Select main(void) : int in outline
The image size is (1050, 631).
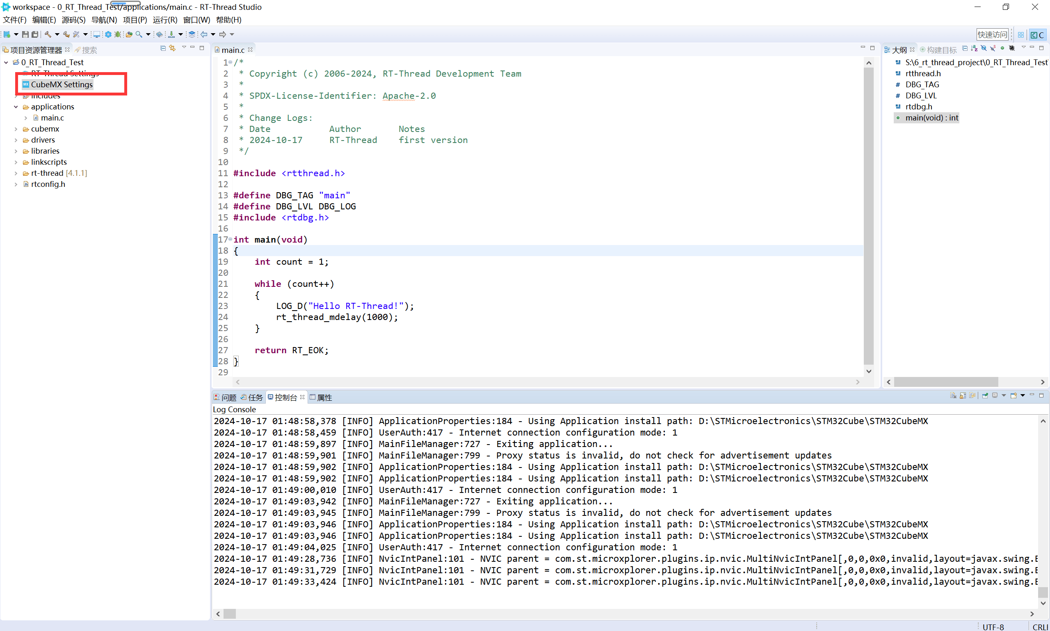pos(931,118)
